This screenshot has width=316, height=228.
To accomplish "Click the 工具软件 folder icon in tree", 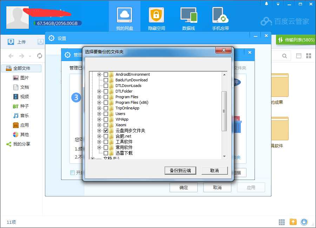I will 111,142.
